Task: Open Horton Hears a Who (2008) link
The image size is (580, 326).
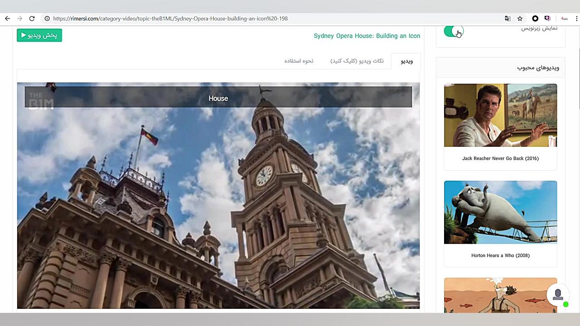Action: 500,255
